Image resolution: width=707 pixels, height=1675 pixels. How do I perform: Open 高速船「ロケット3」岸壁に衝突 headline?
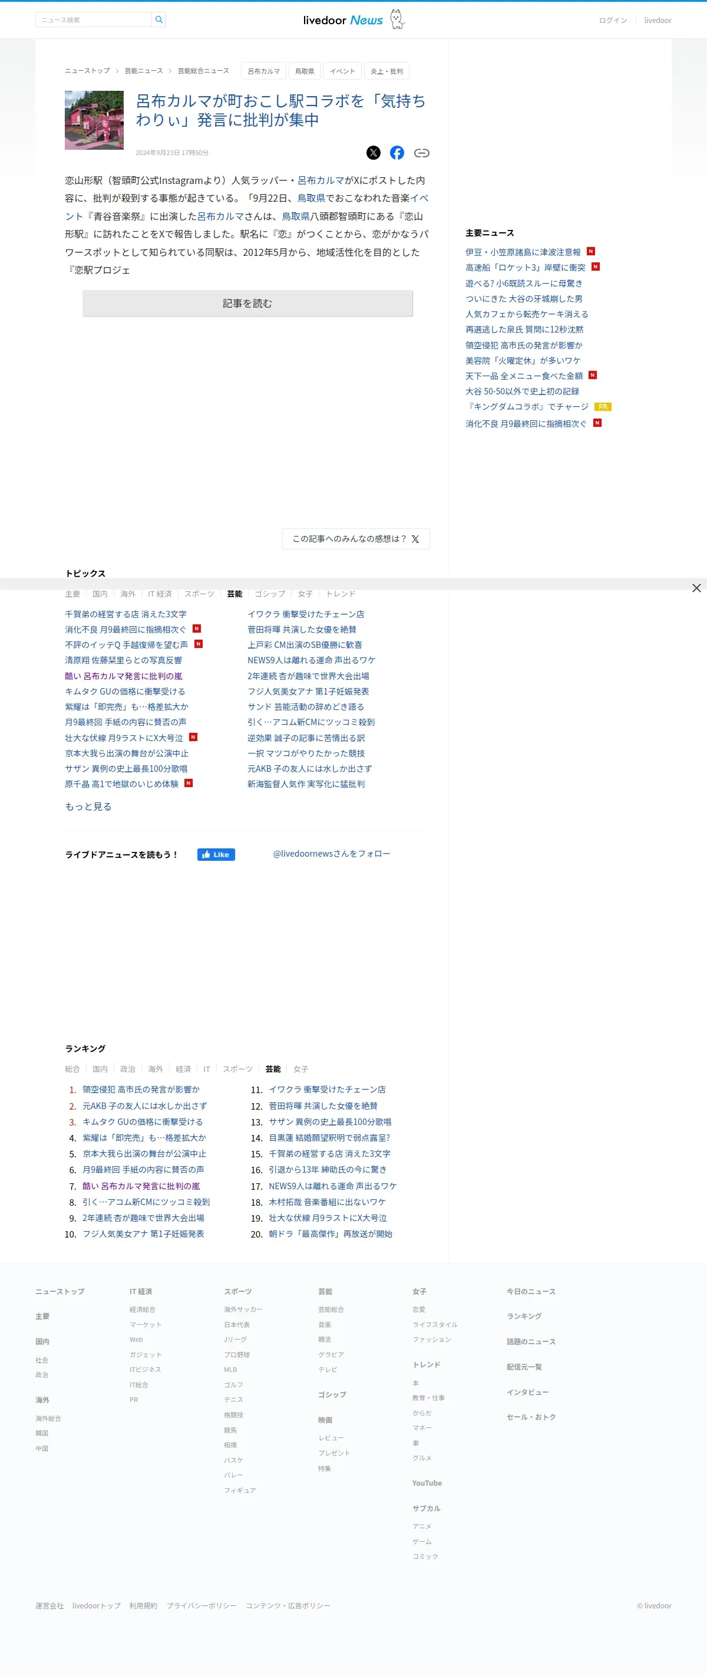pyautogui.click(x=525, y=267)
